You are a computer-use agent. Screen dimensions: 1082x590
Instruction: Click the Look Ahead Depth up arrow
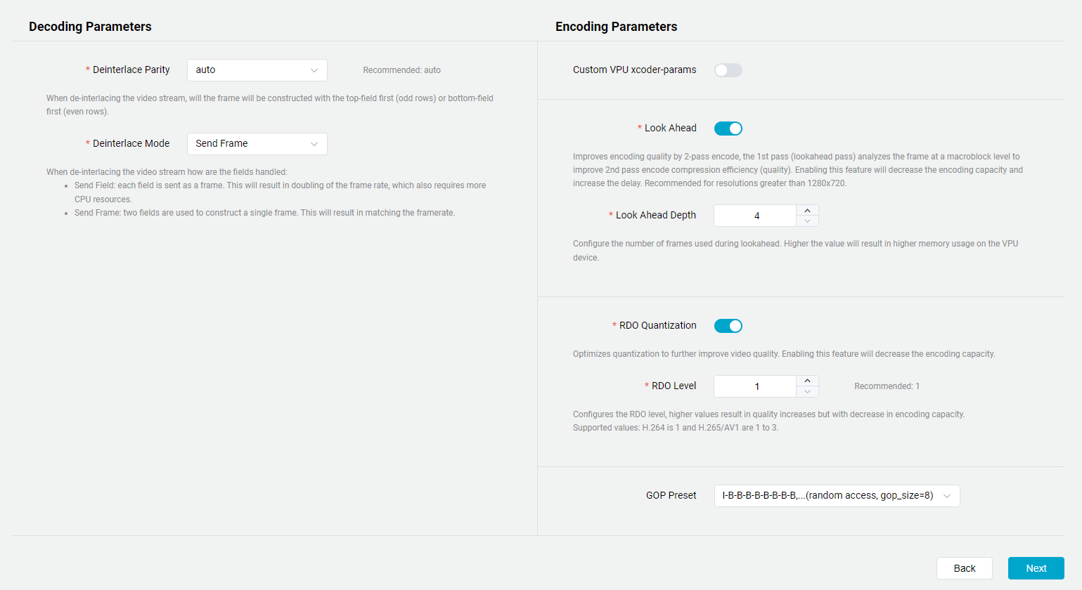[807, 211]
